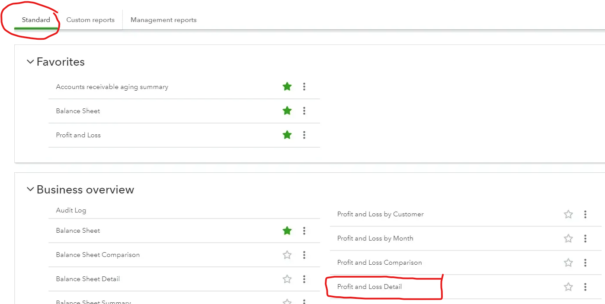Open the three-dot menu for Profit and Loss Comparison
The height and width of the screenshot is (304, 605).
[x=585, y=262]
